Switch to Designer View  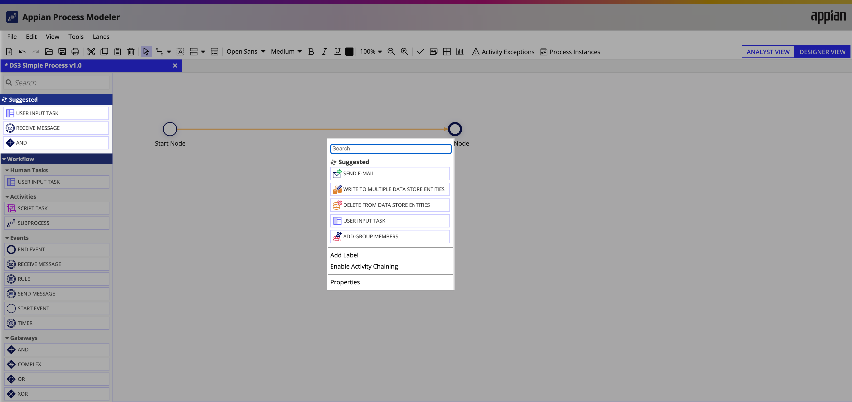tap(822, 52)
